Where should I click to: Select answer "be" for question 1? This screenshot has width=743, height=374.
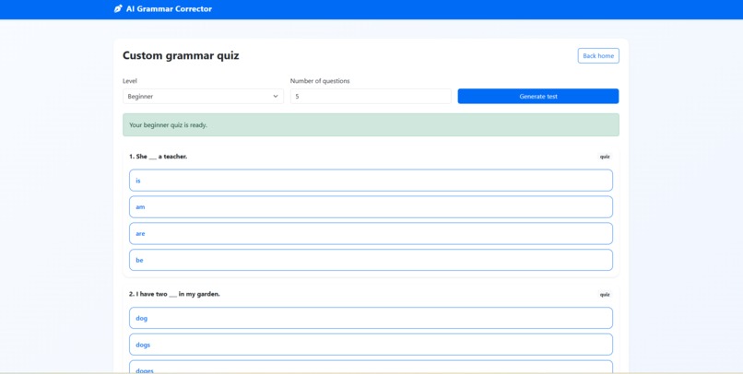(371, 260)
